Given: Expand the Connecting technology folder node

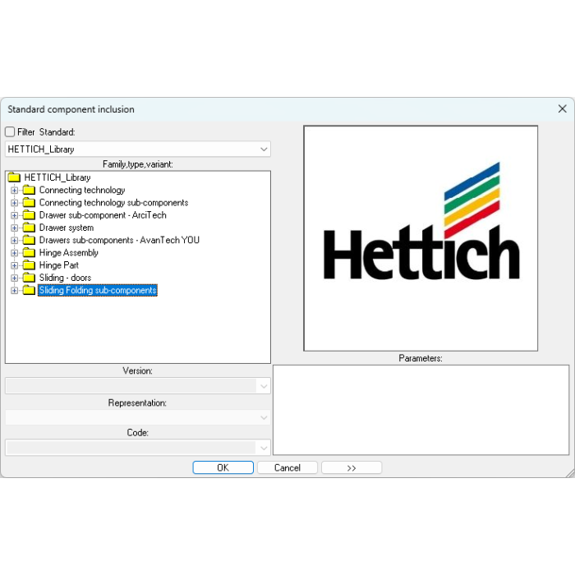Looking at the screenshot, I should pyautogui.click(x=14, y=191).
